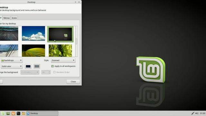
Task: Pick the gray second color swatch
Action: pos(37,66)
